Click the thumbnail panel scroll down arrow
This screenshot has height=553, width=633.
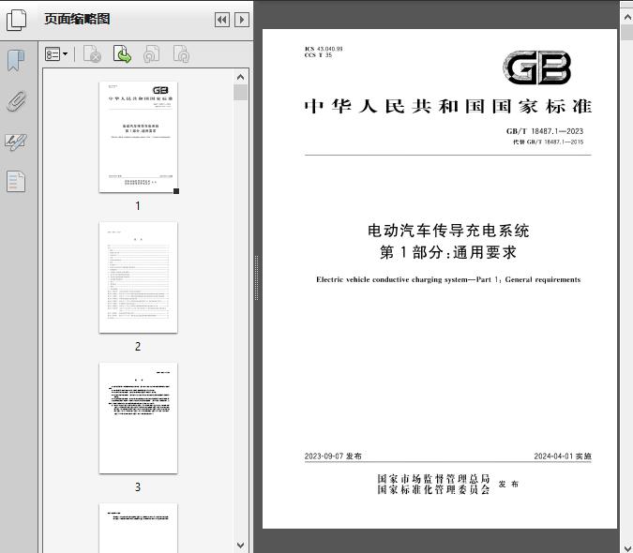pyautogui.click(x=241, y=546)
